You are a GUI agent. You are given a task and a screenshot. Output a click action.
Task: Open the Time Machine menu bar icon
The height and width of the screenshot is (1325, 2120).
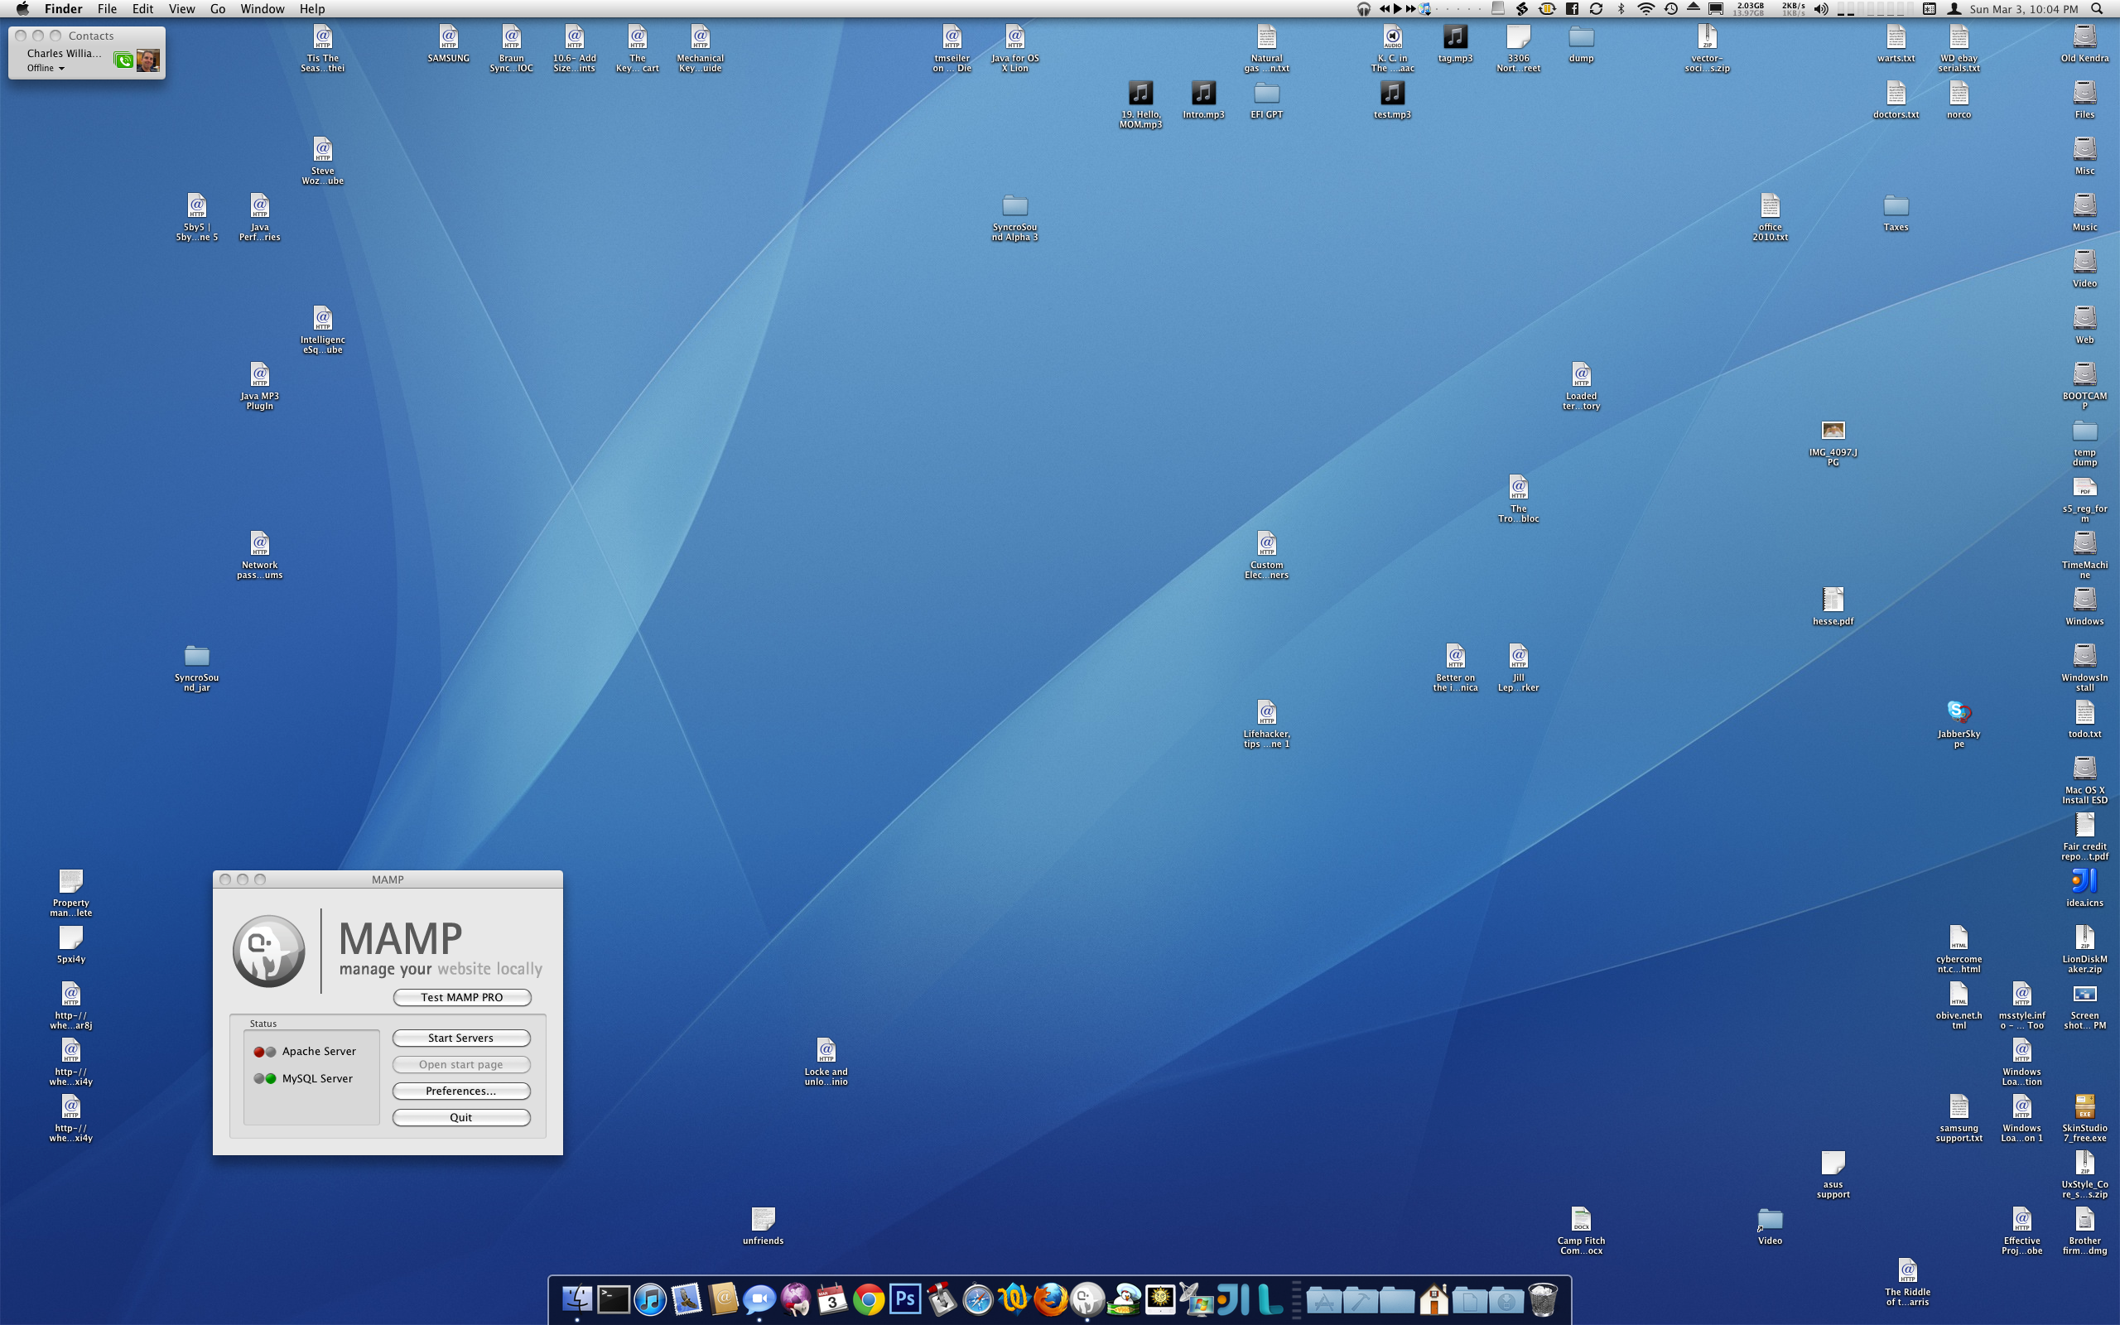point(1670,9)
